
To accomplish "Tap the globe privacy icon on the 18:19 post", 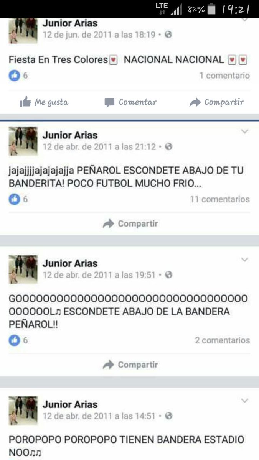I will (x=168, y=34).
